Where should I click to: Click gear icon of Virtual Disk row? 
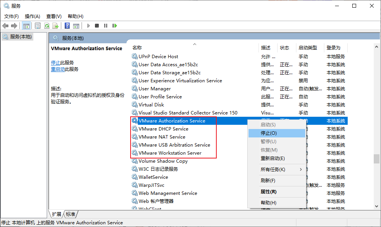(x=135, y=105)
